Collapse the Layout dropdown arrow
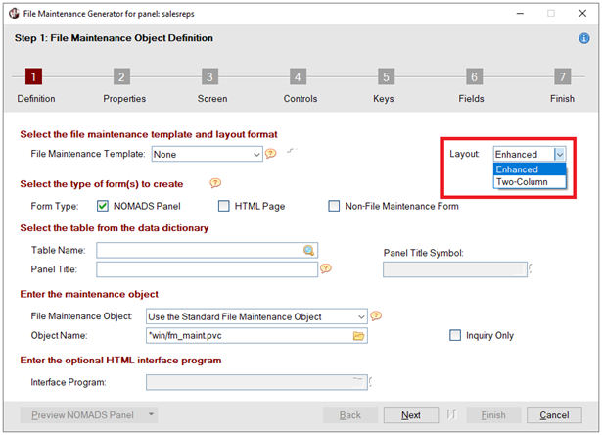 560,155
